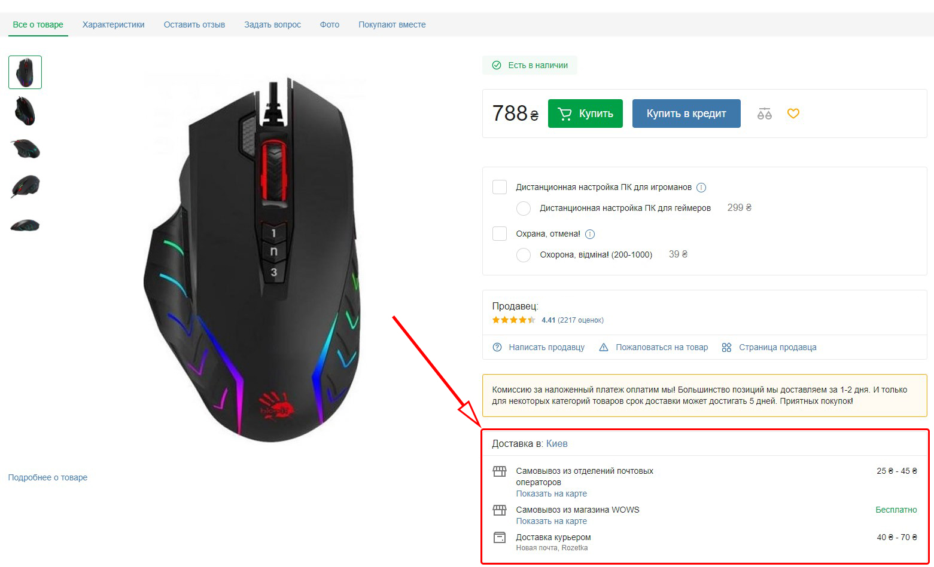Open info icon next to Дистанционная настройка ПК
The width and height of the screenshot is (934, 567).
(701, 188)
